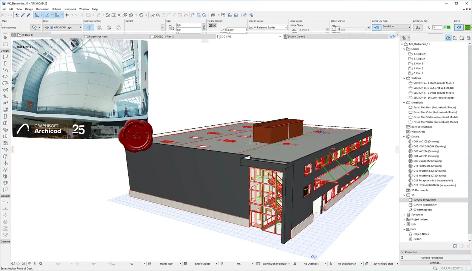Toggle the Symbol Line Type override button
The width and height of the screenshot is (472, 271).
376,27
